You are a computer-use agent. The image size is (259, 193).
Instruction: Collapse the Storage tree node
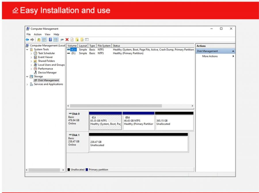pos(27,77)
